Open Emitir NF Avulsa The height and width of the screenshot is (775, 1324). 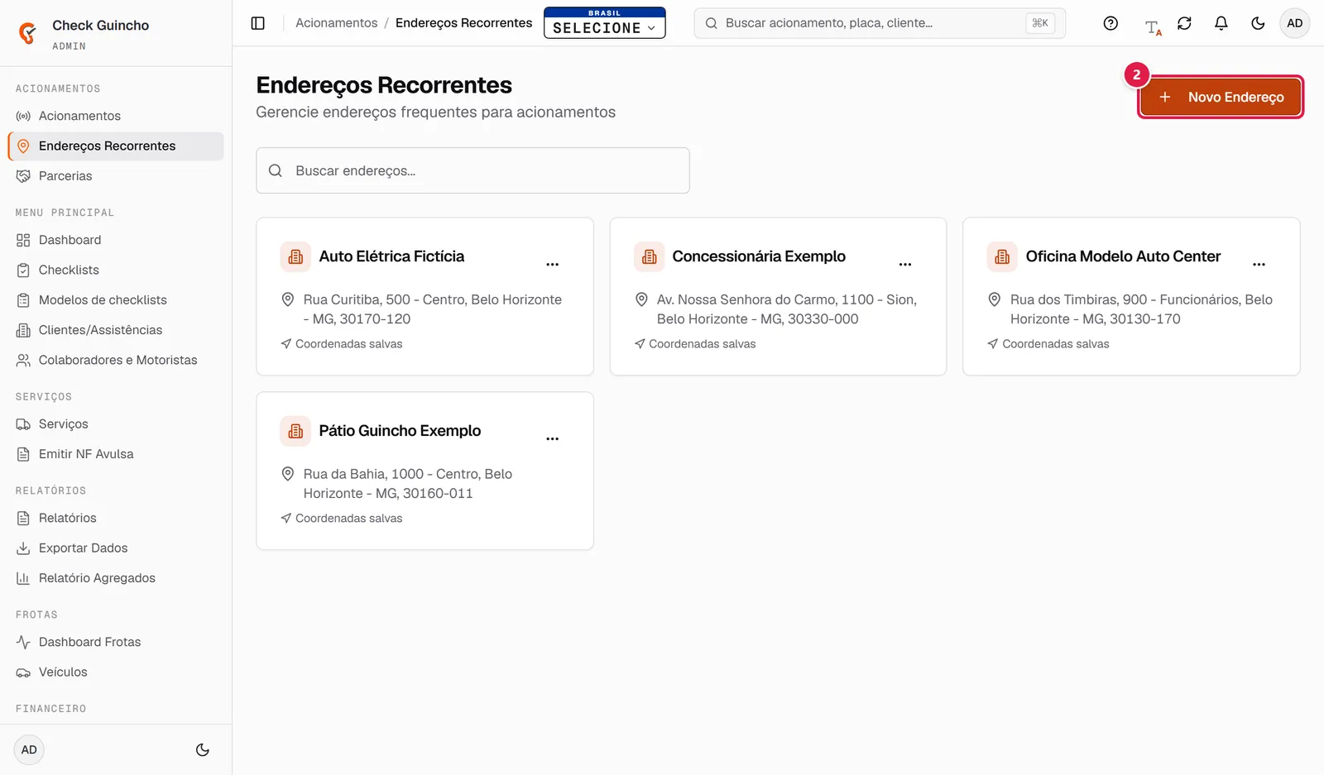(x=116, y=454)
